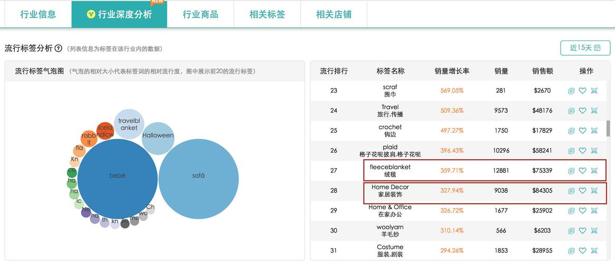
Task: Compare the fleeceblanket tag using crossed-swords icon
Action: tap(594, 170)
